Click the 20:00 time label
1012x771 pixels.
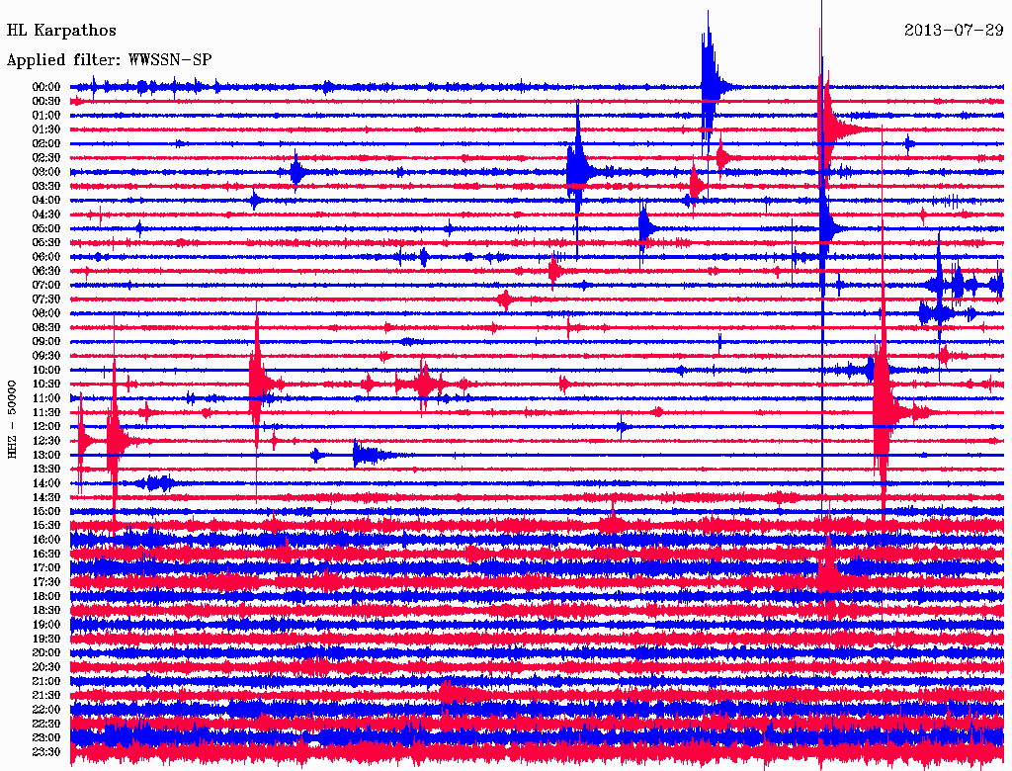coord(46,652)
